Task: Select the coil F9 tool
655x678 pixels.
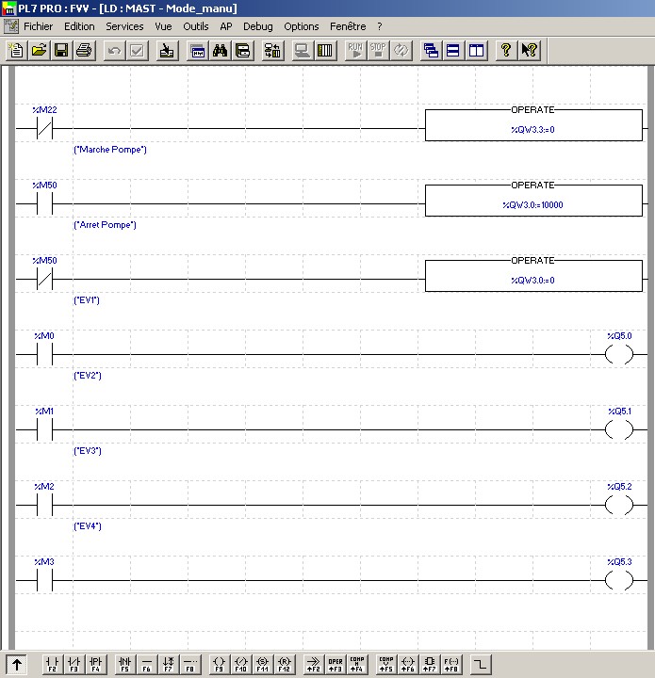Action: [x=220, y=663]
